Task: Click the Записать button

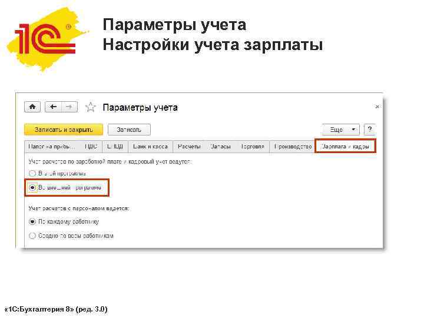Action: coord(129,130)
